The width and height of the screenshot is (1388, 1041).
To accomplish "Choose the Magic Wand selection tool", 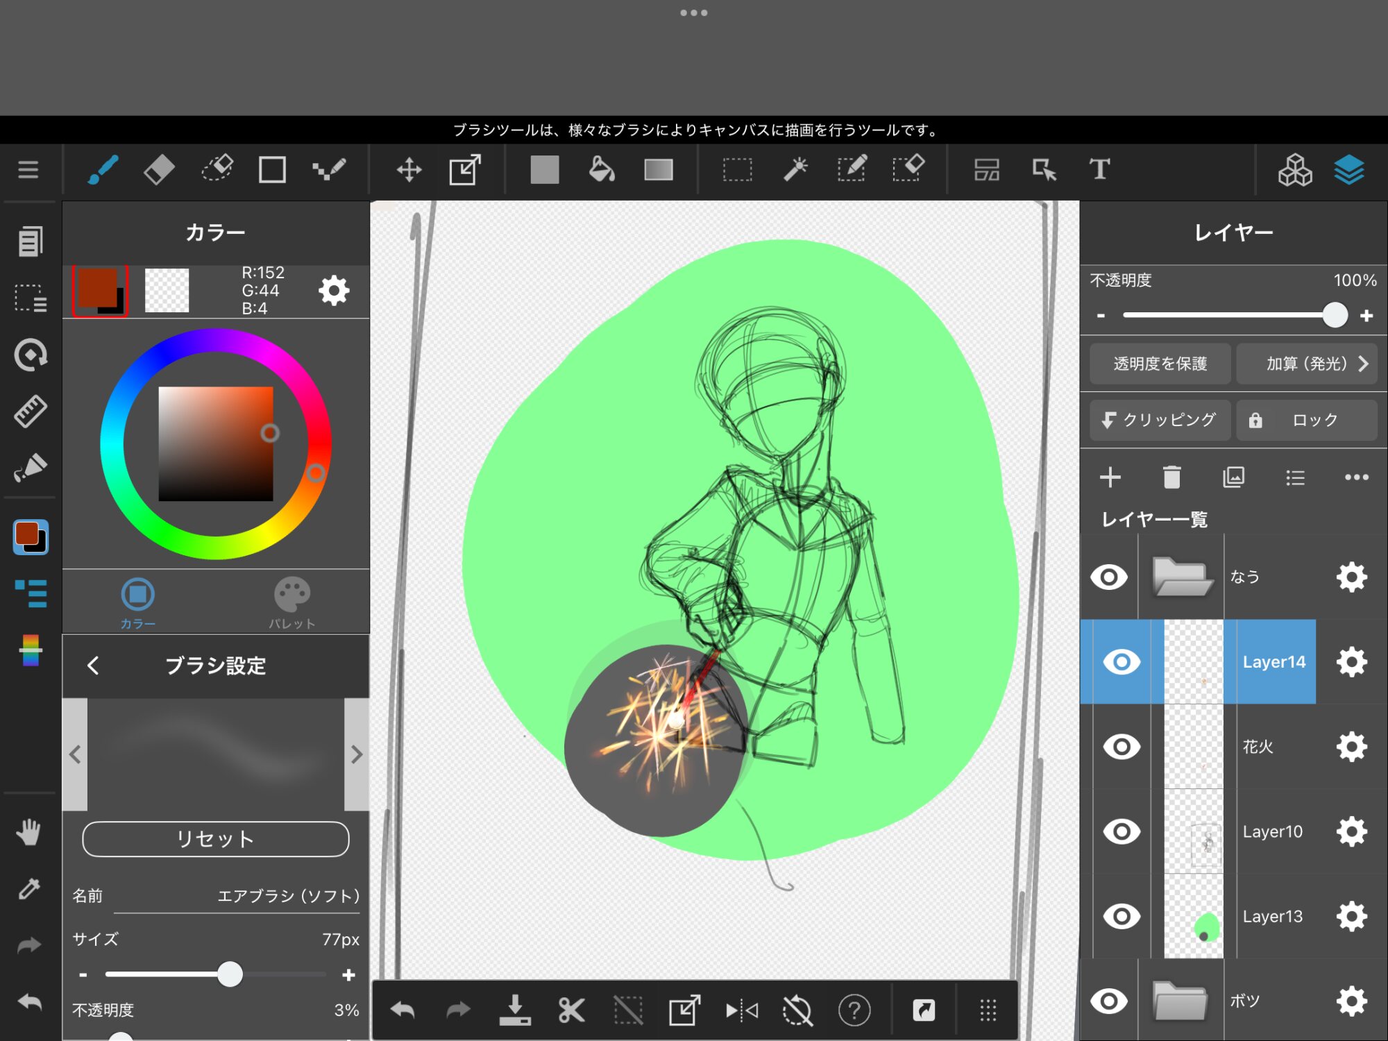I will coord(795,170).
